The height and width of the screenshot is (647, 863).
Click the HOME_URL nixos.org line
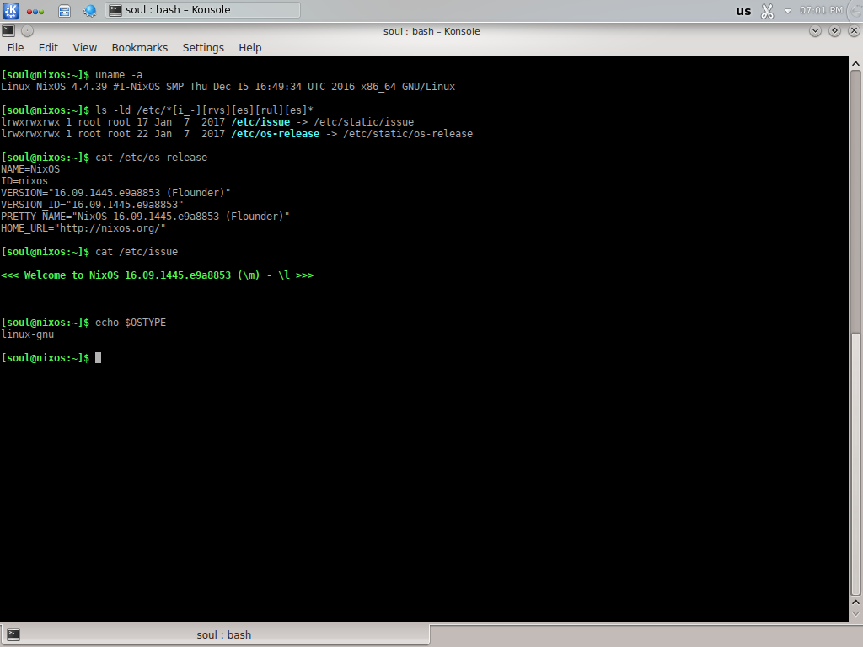(83, 227)
